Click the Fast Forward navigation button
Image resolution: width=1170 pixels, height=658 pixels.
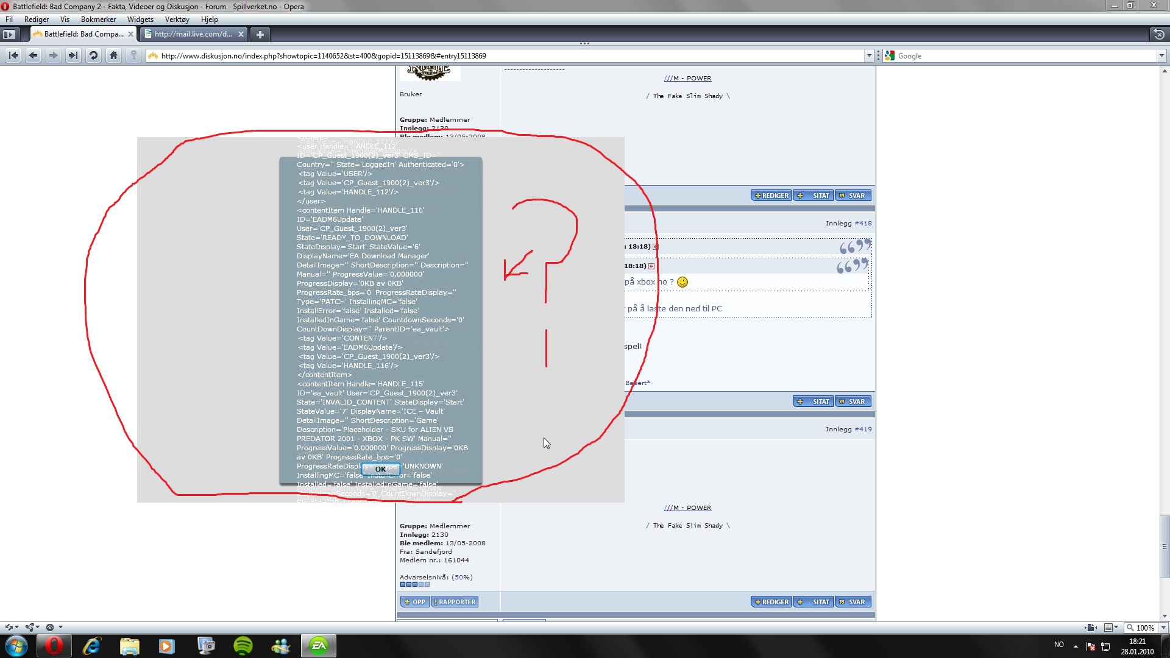coord(73,55)
